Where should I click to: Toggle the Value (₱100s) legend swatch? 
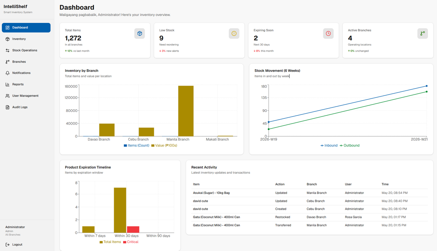coord(153,145)
